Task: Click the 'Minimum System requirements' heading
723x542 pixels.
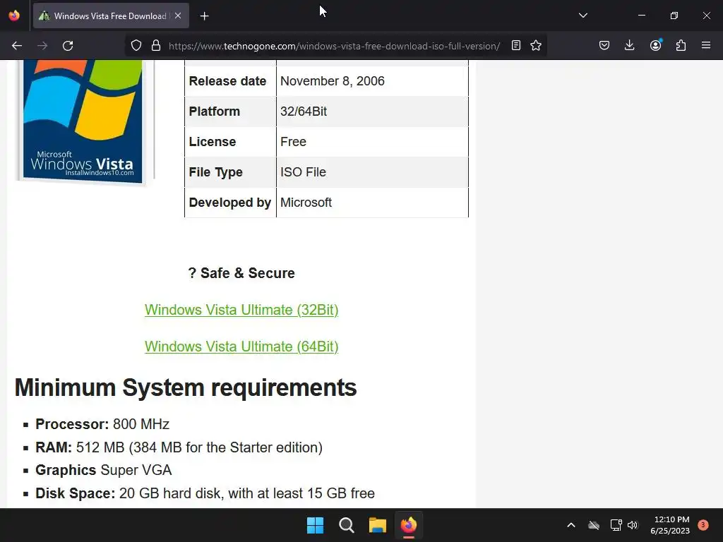Action: (x=186, y=387)
